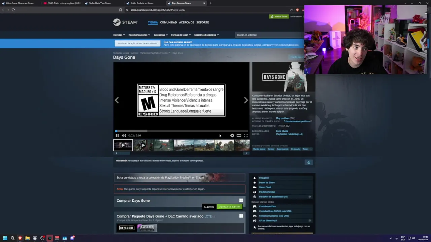The image size is (431, 242).
Task: Open Bend Studio developer link
Action: (282, 131)
